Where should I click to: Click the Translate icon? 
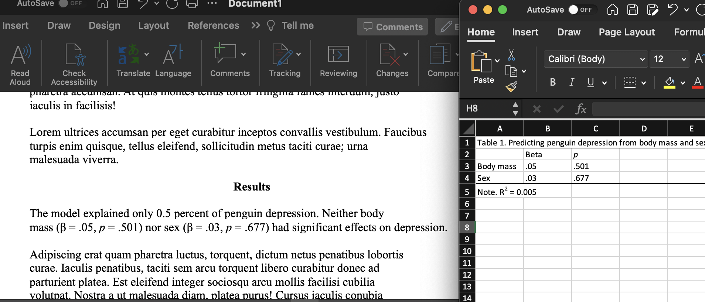128,55
